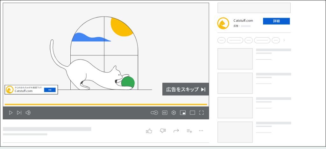Open more actions with the three-dots icon
326x149 pixels.
tap(201, 131)
